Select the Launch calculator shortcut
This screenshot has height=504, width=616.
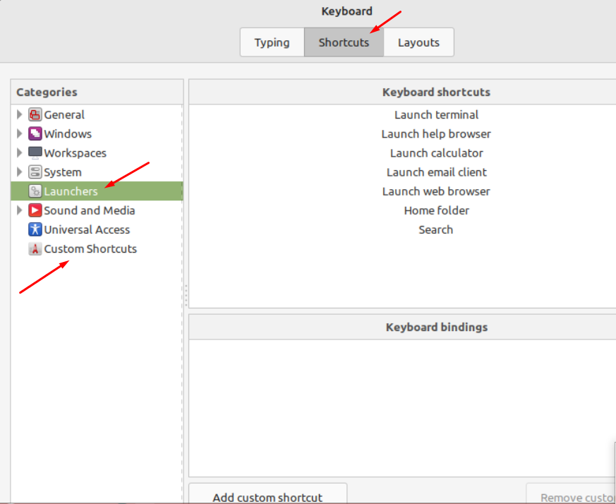tap(436, 153)
